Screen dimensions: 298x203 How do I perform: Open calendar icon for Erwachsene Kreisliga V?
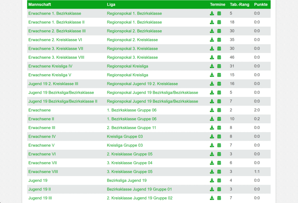point(219,75)
